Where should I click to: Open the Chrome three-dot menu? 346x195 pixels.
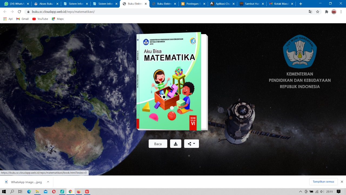point(341,12)
